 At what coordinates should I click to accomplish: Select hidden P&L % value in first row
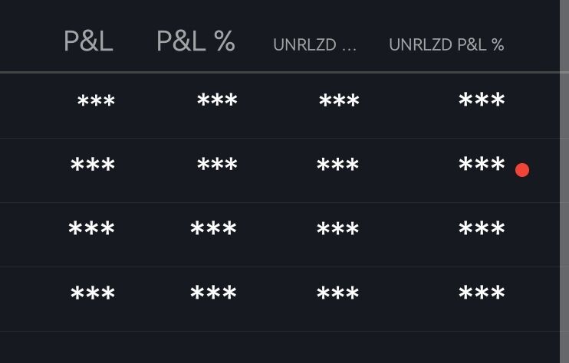[x=217, y=100]
